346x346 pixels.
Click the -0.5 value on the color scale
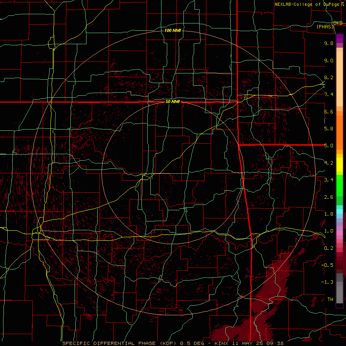pyautogui.click(x=327, y=265)
